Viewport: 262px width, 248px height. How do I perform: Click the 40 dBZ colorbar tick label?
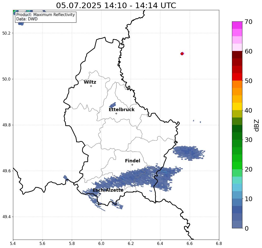click(249, 110)
